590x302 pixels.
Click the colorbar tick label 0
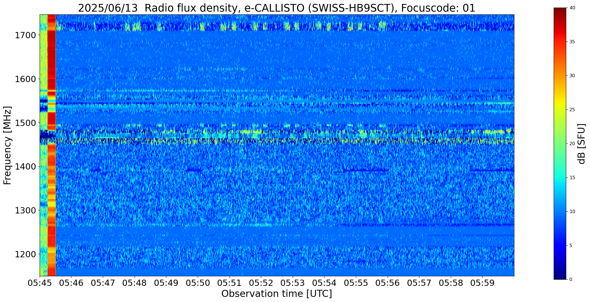571,280
